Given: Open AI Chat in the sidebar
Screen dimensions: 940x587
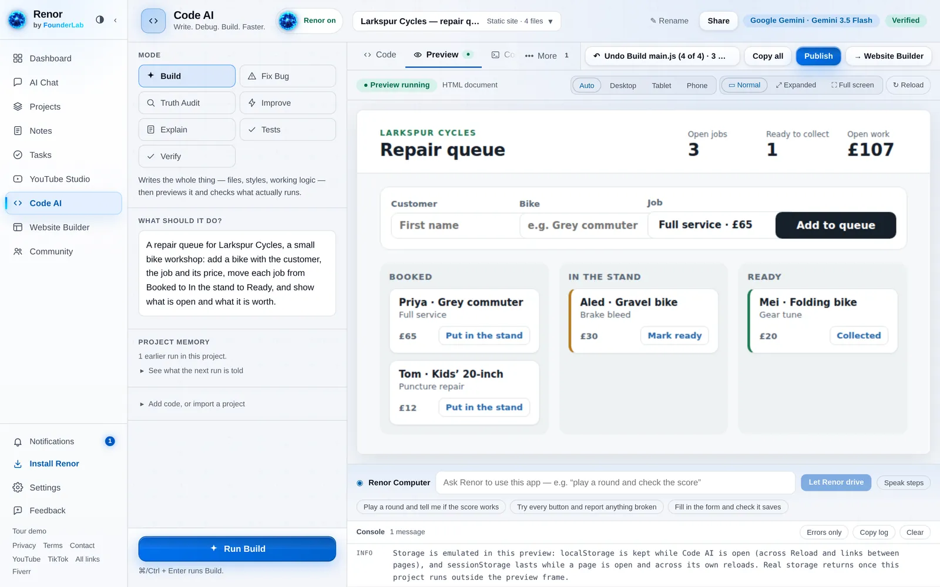Looking at the screenshot, I should [x=63, y=82].
